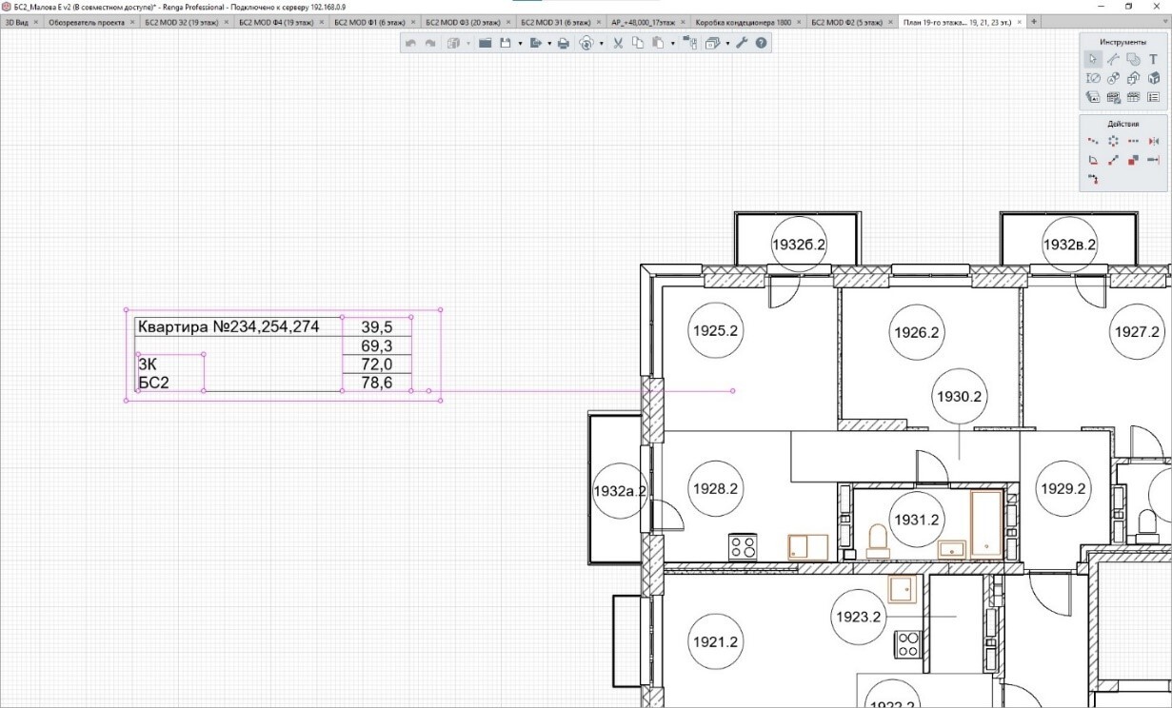Close the Коробка кондиционера 1800 tab

point(798,21)
